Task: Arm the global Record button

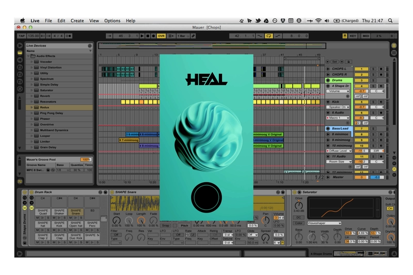Action: 153,36
